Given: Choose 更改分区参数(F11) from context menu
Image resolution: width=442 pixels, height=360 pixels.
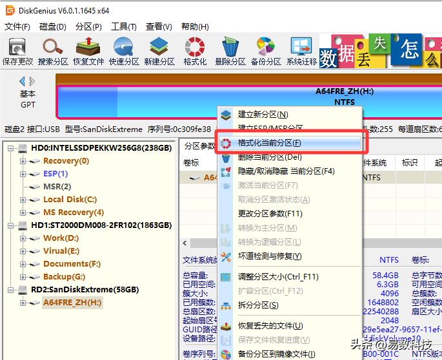Looking at the screenshot, I should pyautogui.click(x=290, y=214).
